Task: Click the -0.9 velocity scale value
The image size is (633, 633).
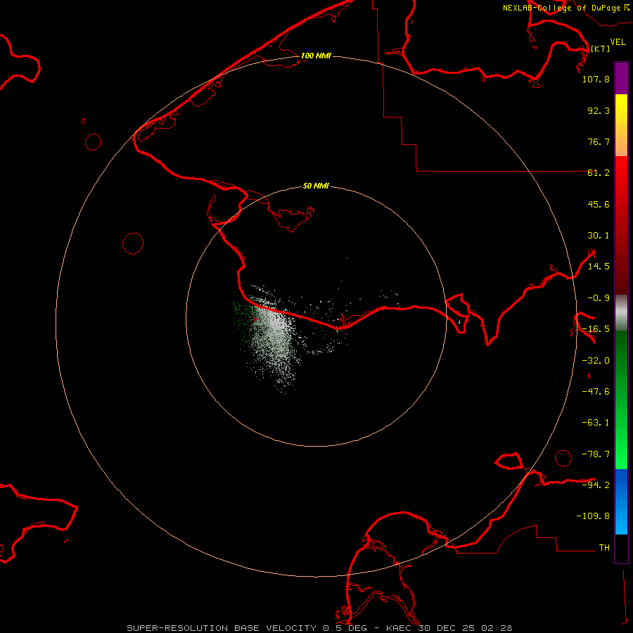Action: [x=599, y=298]
